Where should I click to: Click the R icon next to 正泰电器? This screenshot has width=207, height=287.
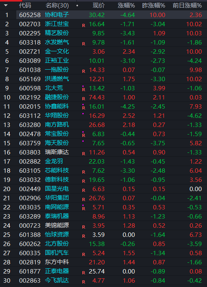tap(84, 273)
